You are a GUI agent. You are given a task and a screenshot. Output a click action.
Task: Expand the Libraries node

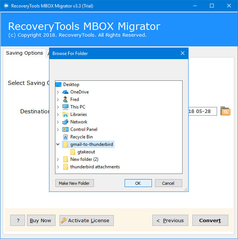pos(58,114)
